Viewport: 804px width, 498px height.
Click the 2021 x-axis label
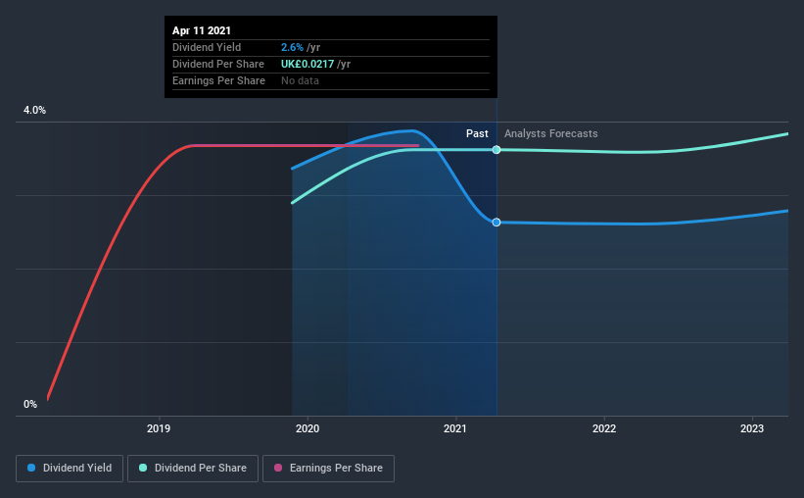[455, 428]
